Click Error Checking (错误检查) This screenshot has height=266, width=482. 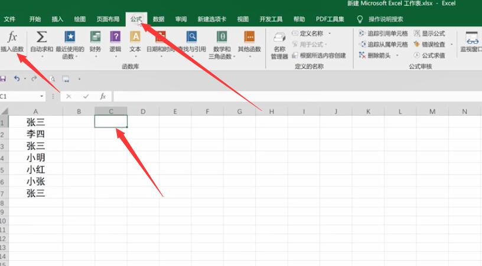(x=429, y=44)
